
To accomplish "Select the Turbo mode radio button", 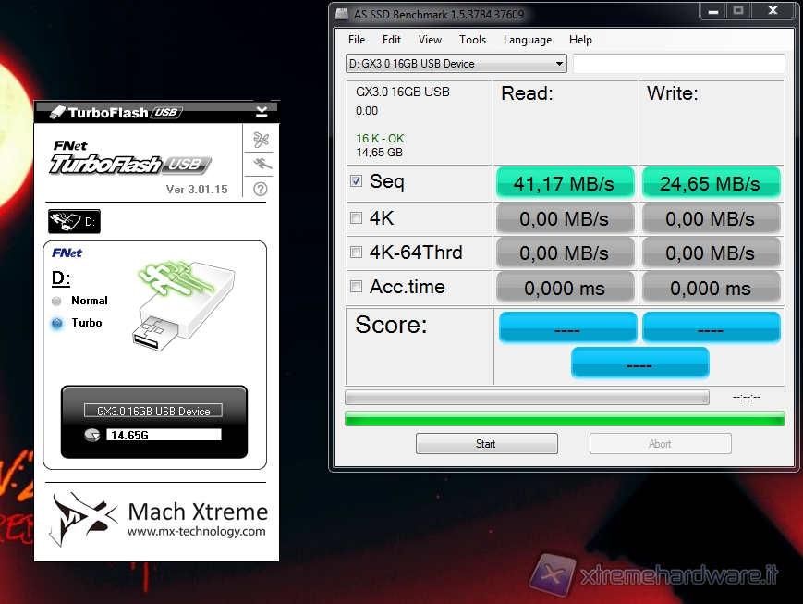I will tap(57, 323).
